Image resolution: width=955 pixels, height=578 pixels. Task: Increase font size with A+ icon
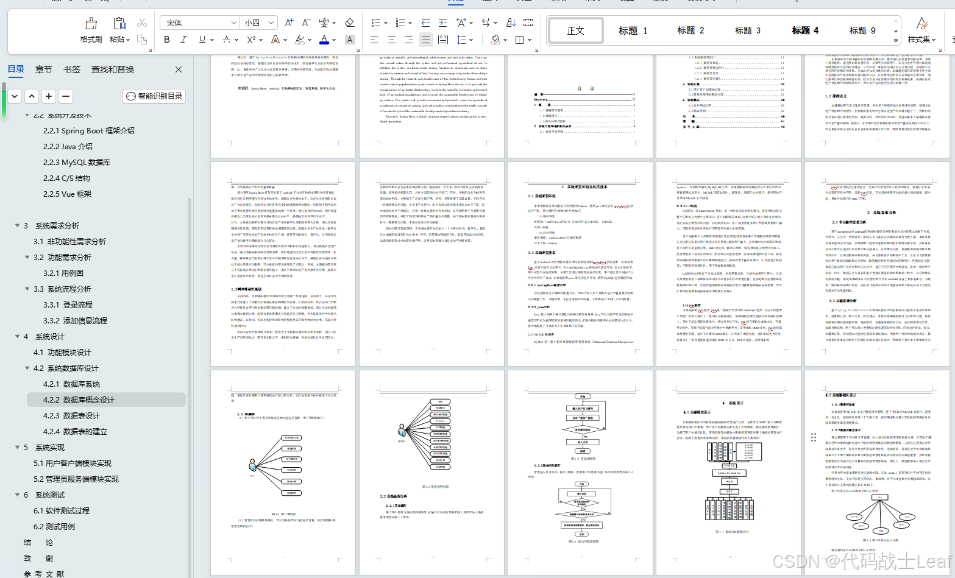click(289, 23)
